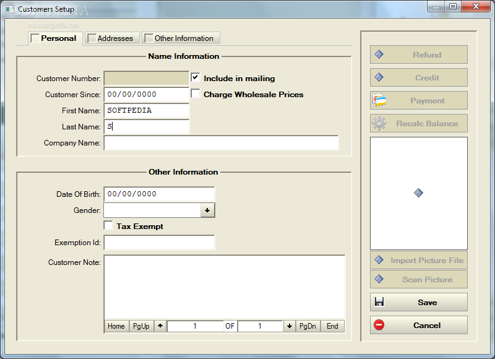Click the customer picture placeholder
The height and width of the screenshot is (359, 495).
tap(419, 193)
